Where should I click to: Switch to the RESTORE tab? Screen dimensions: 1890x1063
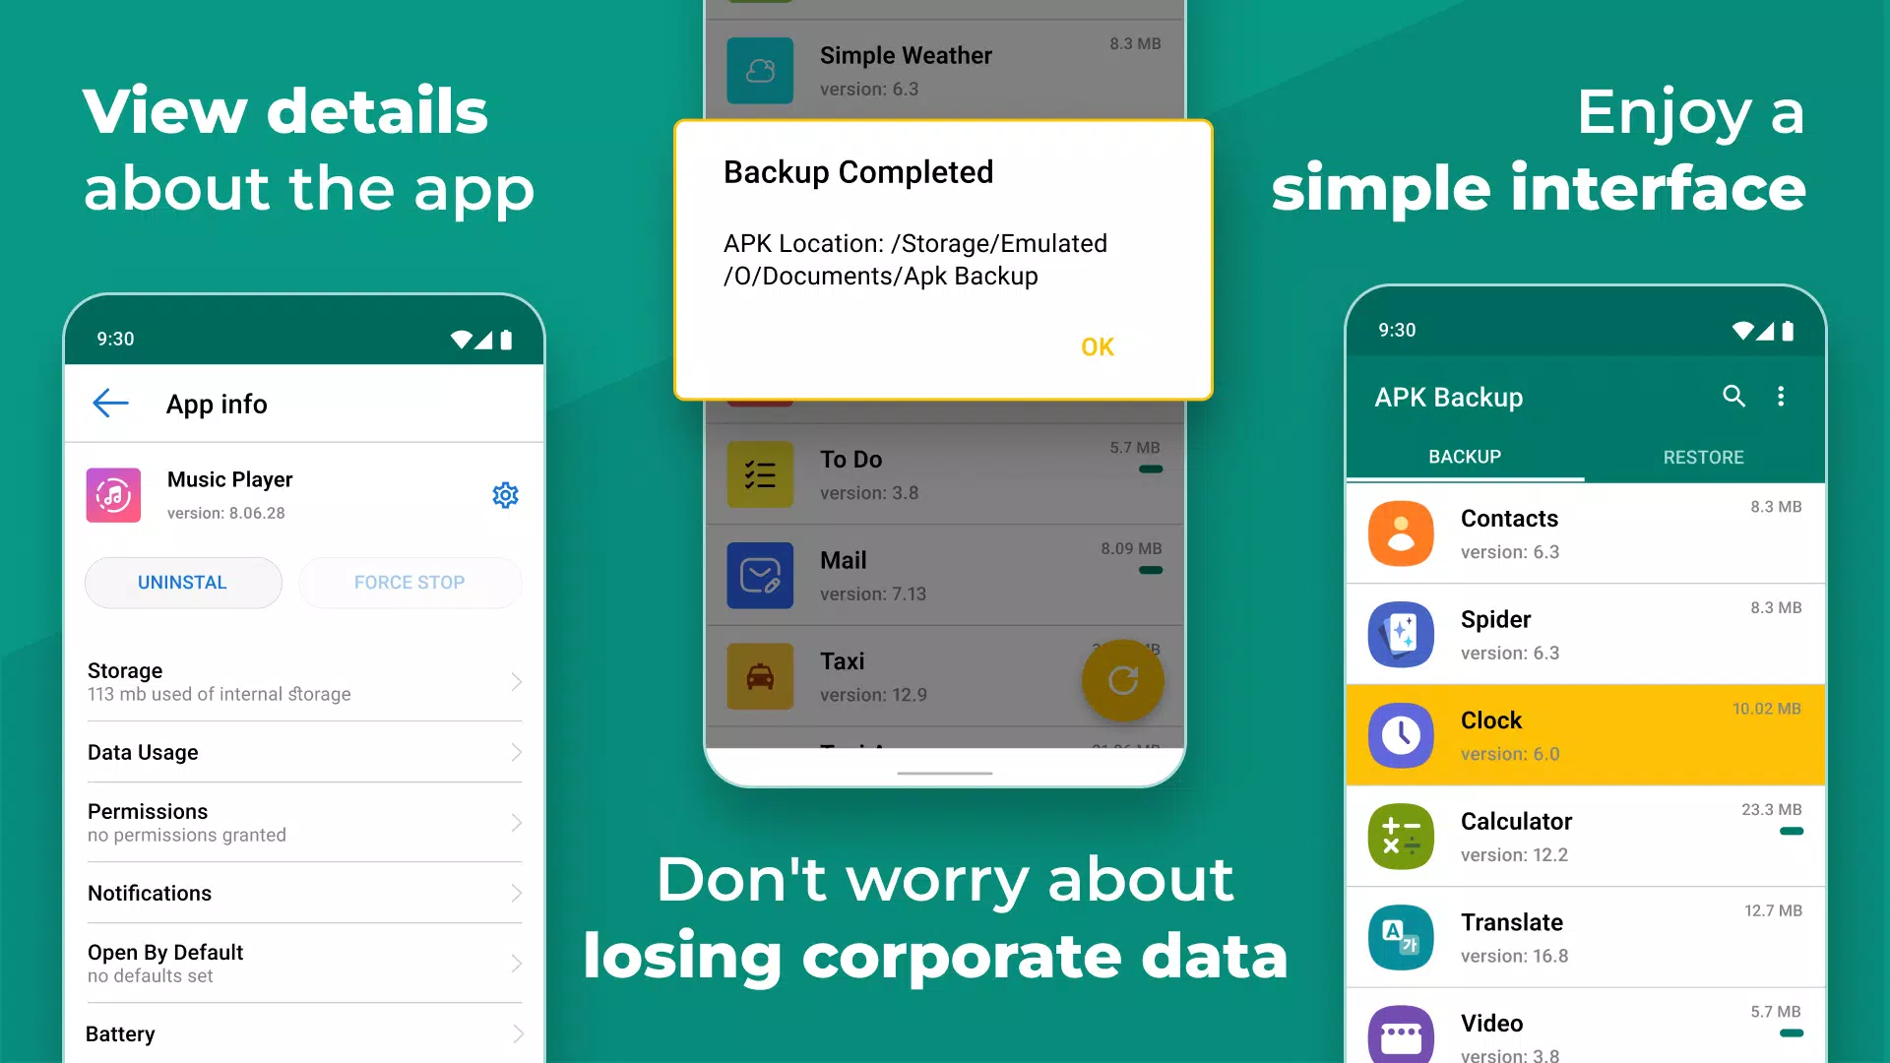click(x=1700, y=457)
